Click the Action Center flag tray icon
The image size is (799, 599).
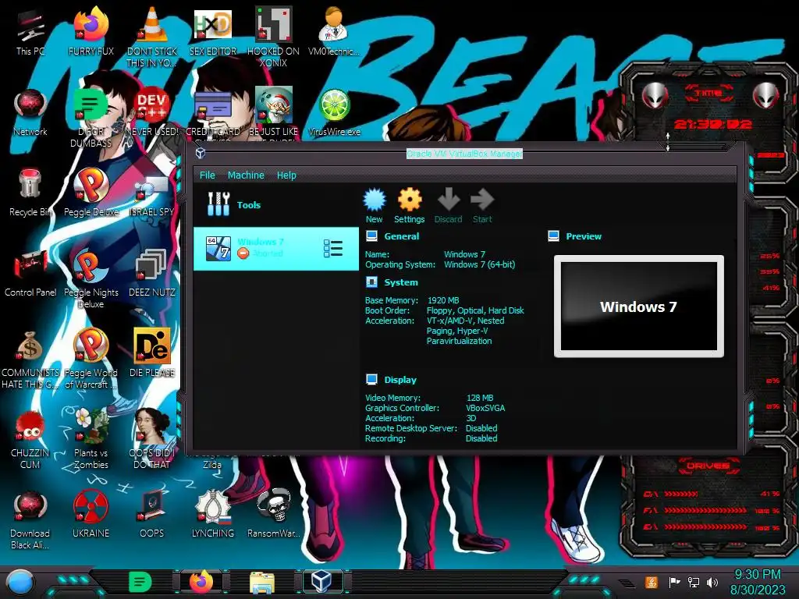(x=674, y=582)
